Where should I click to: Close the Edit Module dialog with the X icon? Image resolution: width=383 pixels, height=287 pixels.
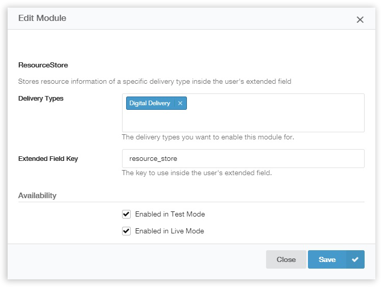360,19
